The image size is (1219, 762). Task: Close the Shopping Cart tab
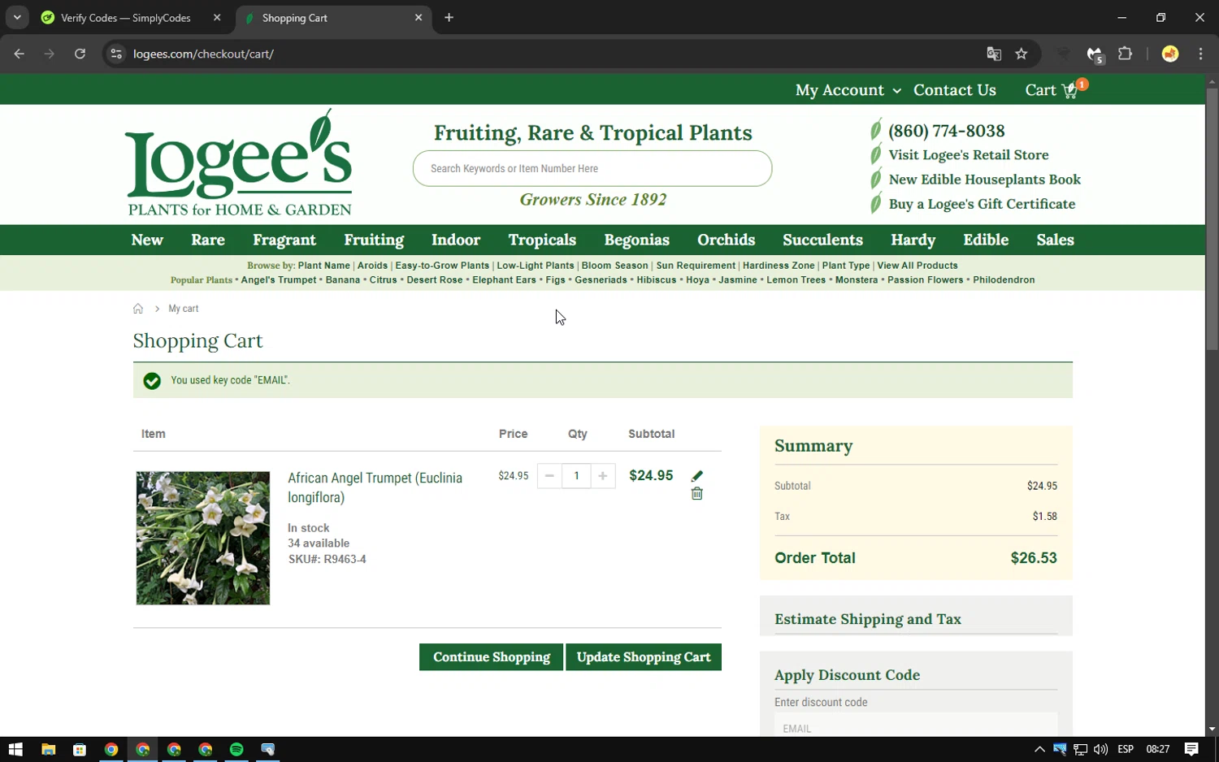point(419,17)
